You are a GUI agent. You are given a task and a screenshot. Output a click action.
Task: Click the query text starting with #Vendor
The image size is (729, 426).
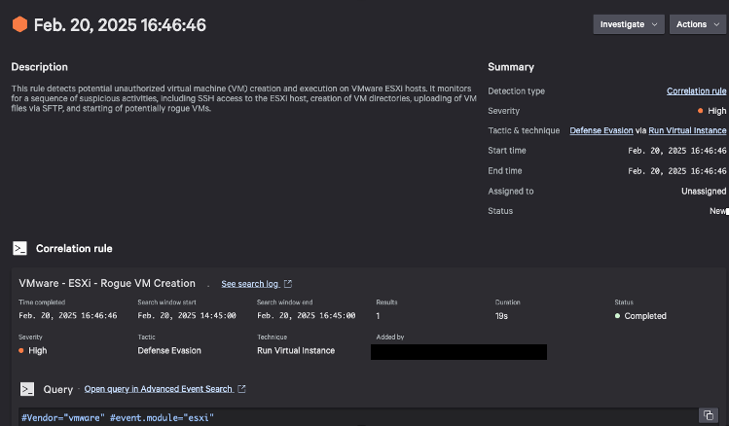[x=117, y=417]
